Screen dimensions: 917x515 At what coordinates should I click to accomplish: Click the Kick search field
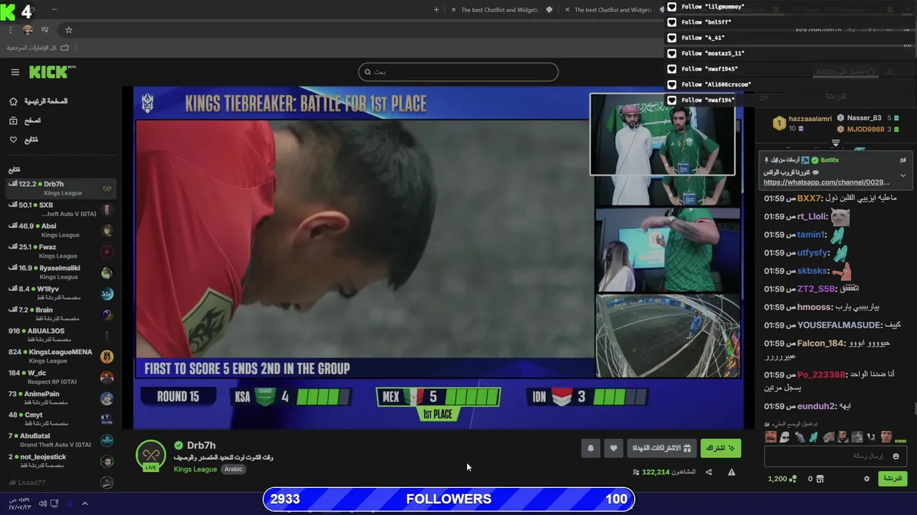[458, 72]
